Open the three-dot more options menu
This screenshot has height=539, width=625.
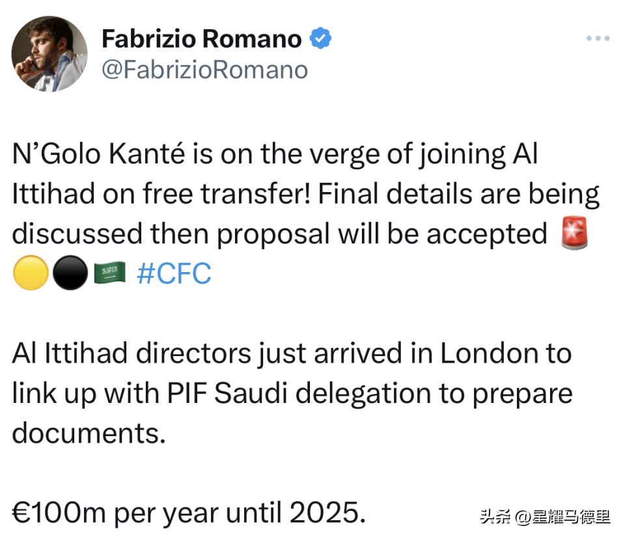coord(598,39)
